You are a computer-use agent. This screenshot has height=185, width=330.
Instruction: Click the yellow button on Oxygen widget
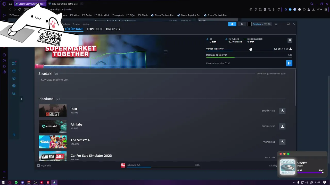click(284, 154)
